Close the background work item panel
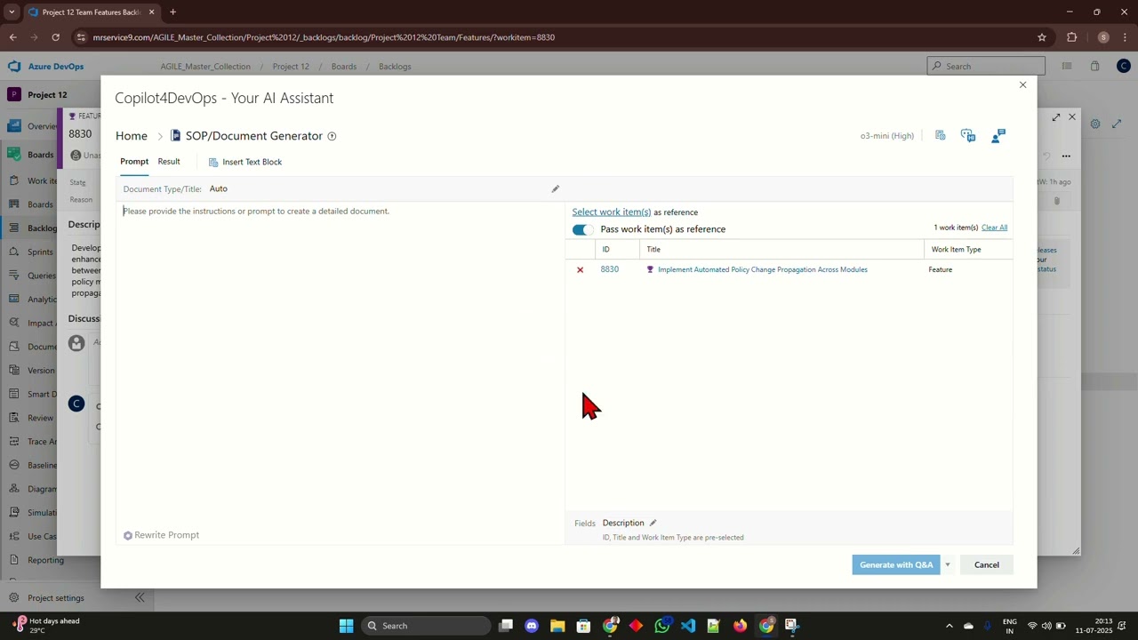1138x640 pixels. pyautogui.click(x=1071, y=117)
